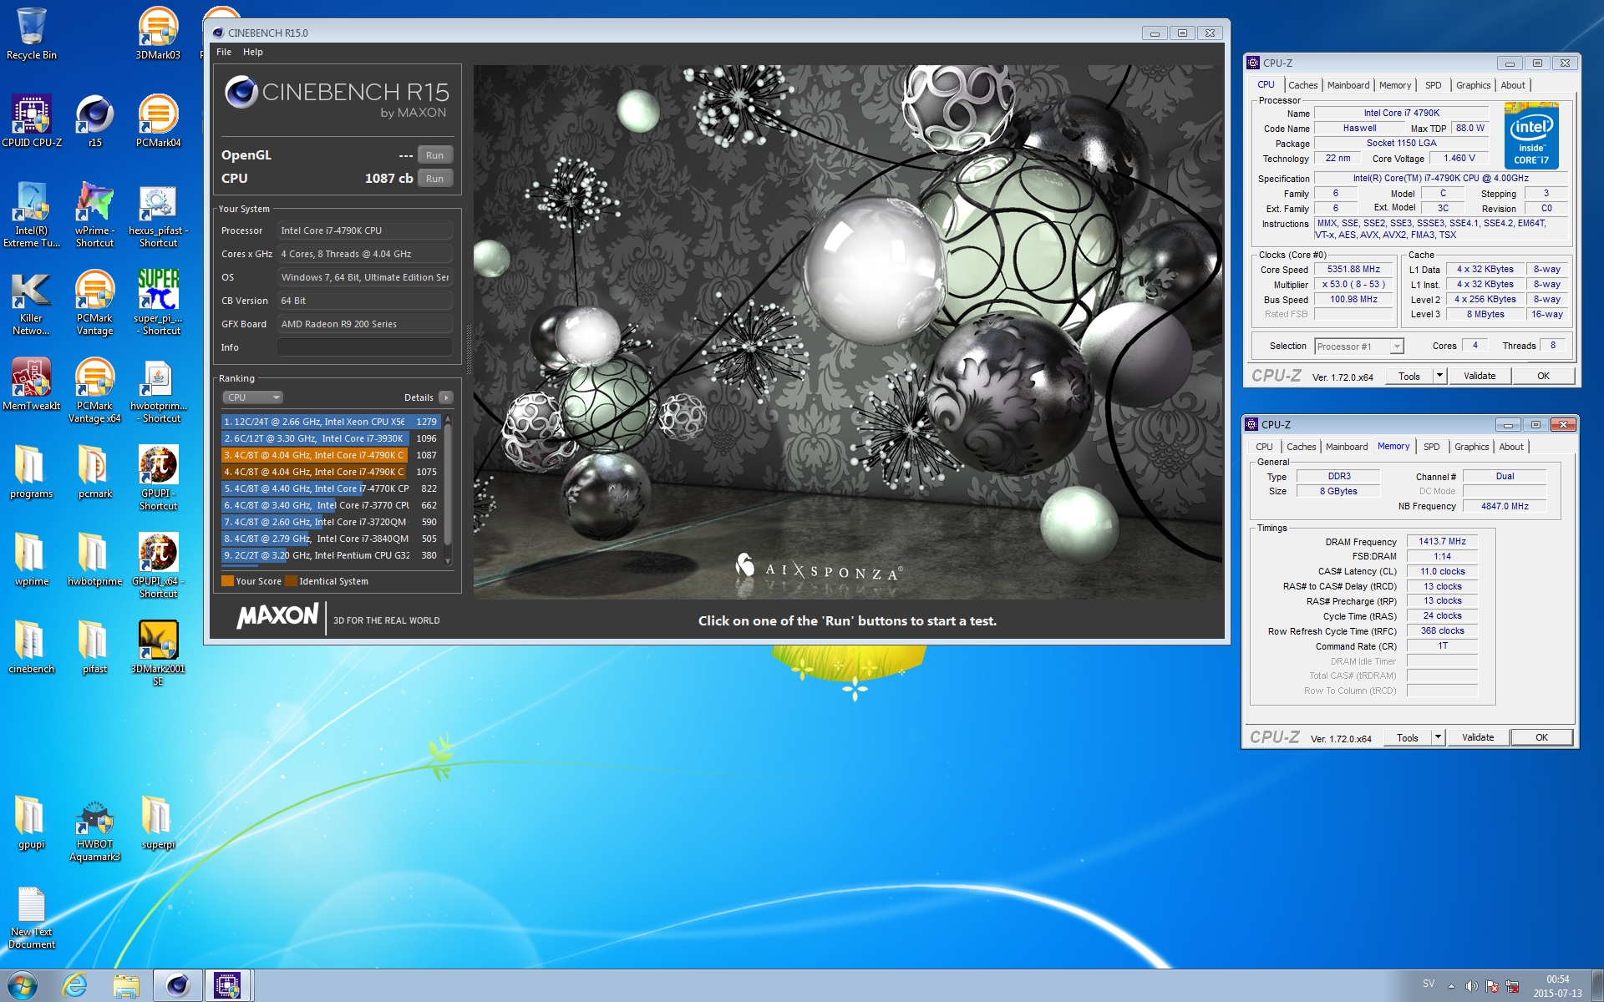1604x1002 pixels.
Task: Click Tools button in upper CPU-Z
Action: tap(1409, 376)
